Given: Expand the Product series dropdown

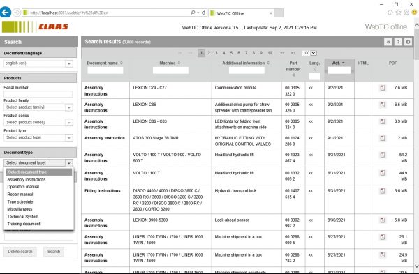Looking at the screenshot, I should (69, 123).
